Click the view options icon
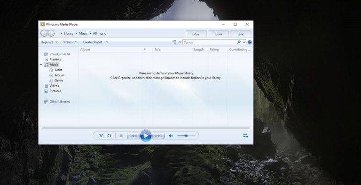Screen dimensions: 361x185 [x=174, y=42]
